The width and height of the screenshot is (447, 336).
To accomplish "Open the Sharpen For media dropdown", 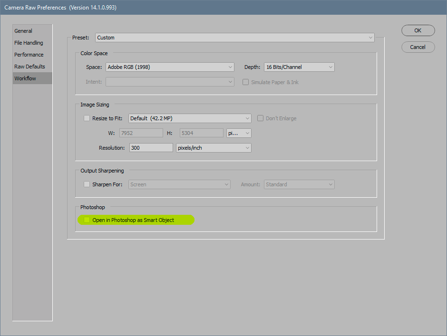I will [179, 184].
